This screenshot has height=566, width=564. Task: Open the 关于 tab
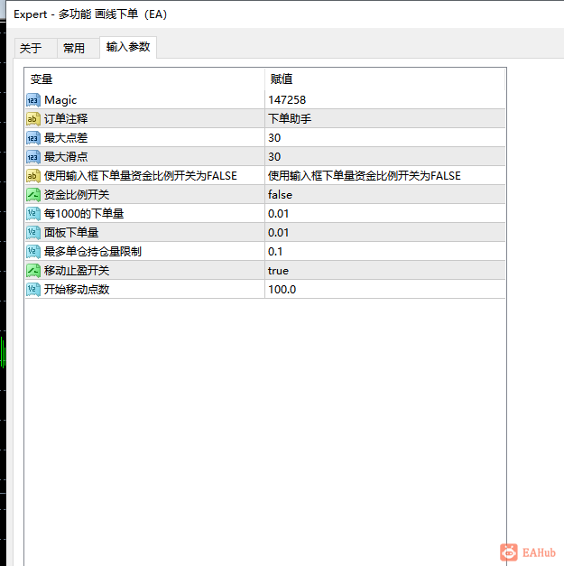tap(35, 48)
